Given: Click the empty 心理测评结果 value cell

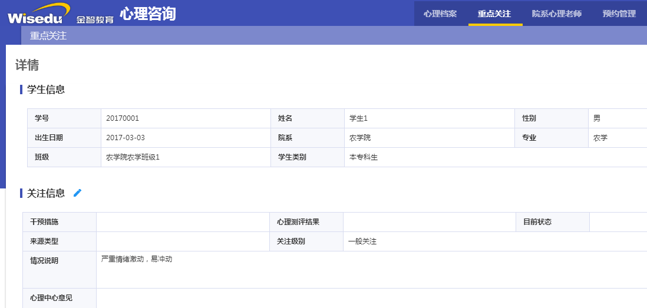Looking at the screenshot, I should pyautogui.click(x=430, y=222).
